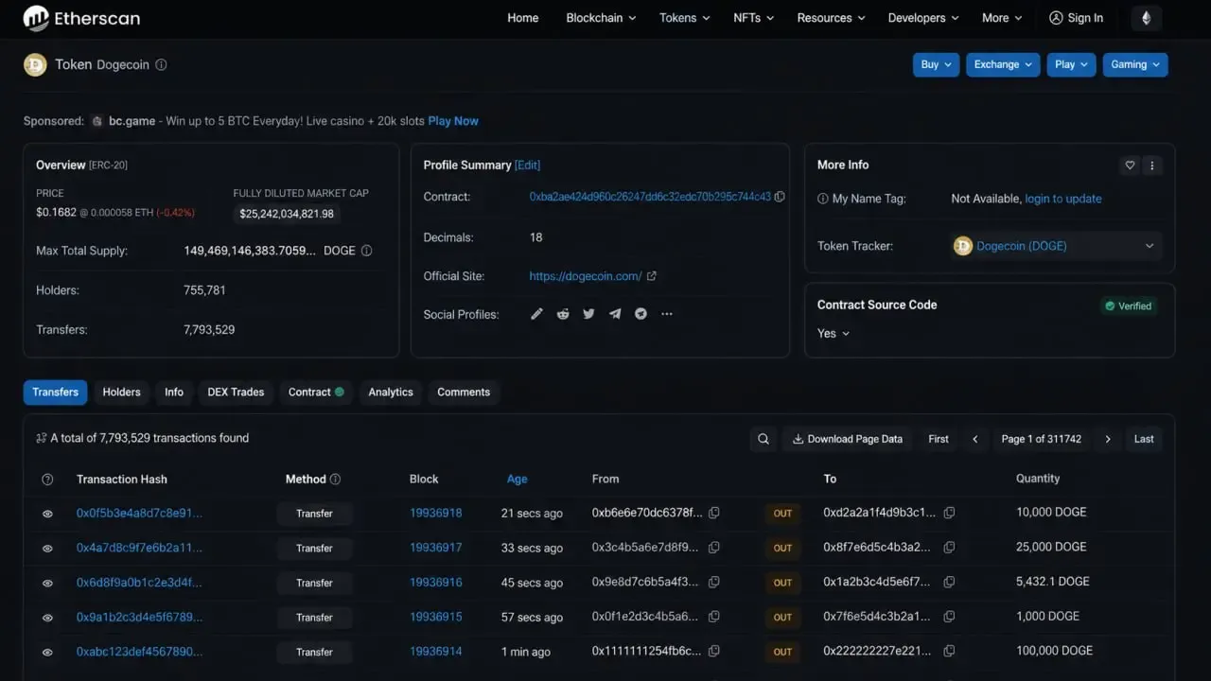1211x681 pixels.
Task: Click the search transactions magnifier button
Action: [x=763, y=439]
